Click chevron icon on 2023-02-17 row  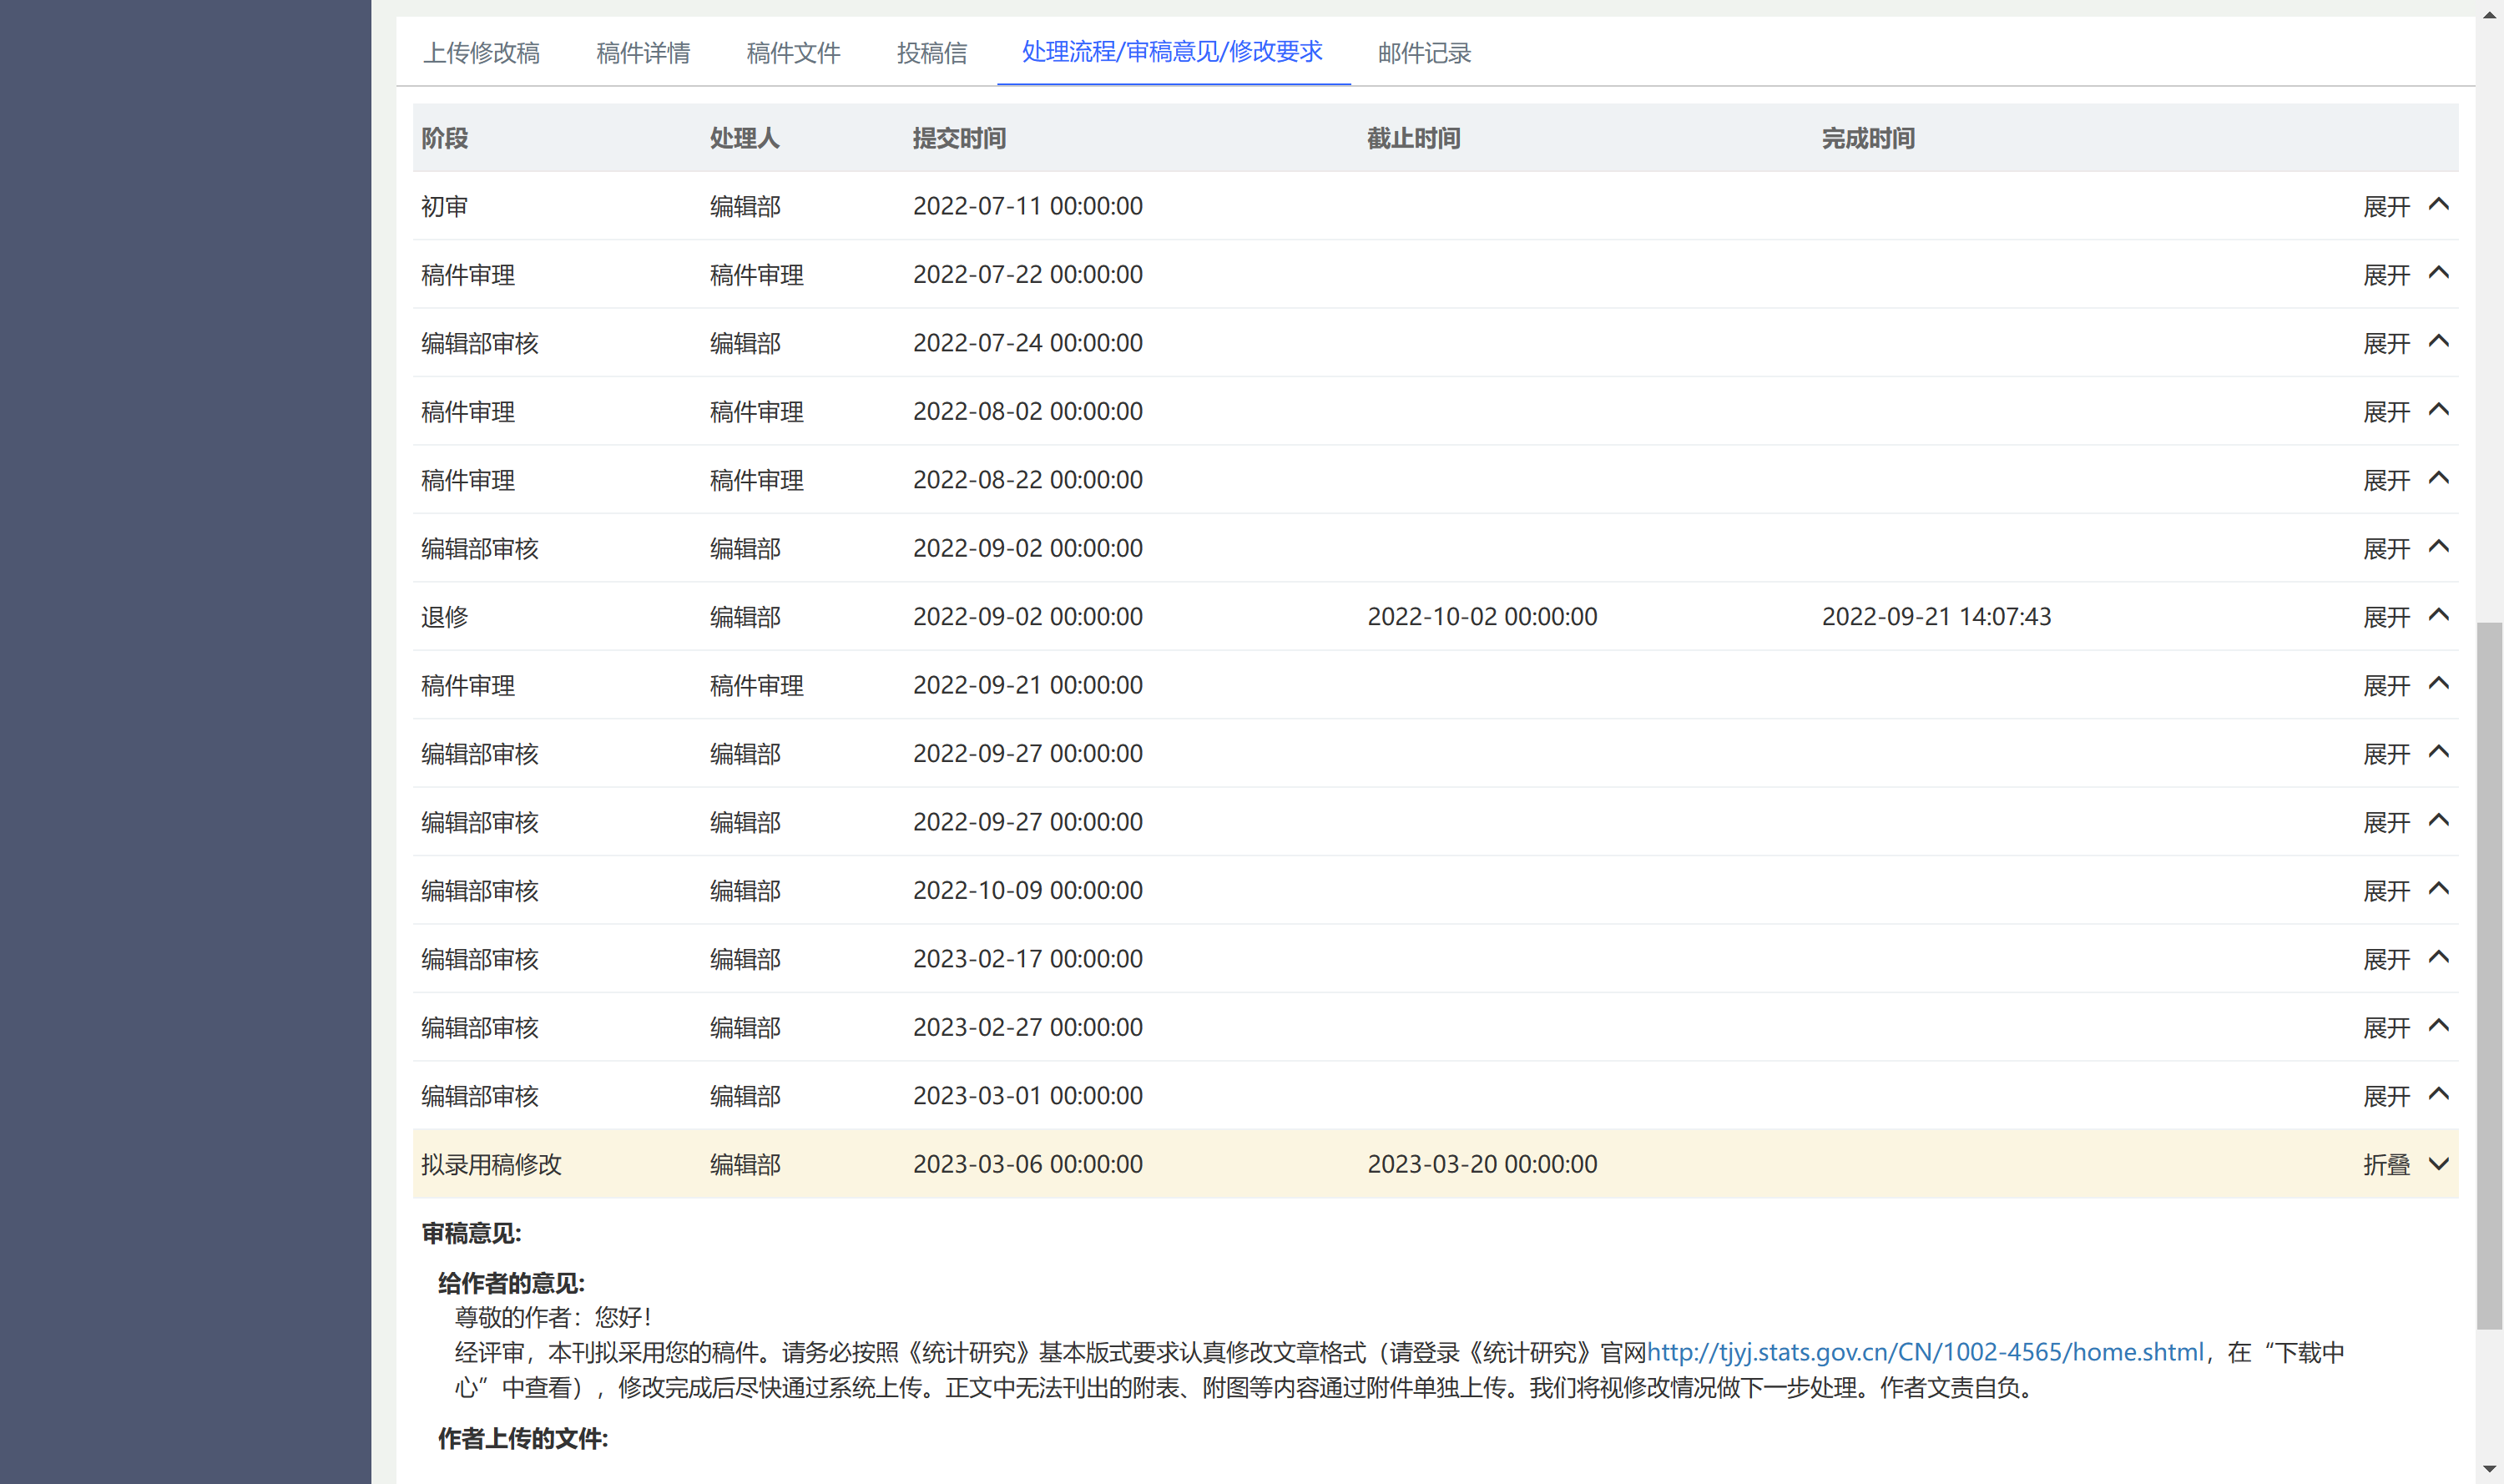point(2438,958)
